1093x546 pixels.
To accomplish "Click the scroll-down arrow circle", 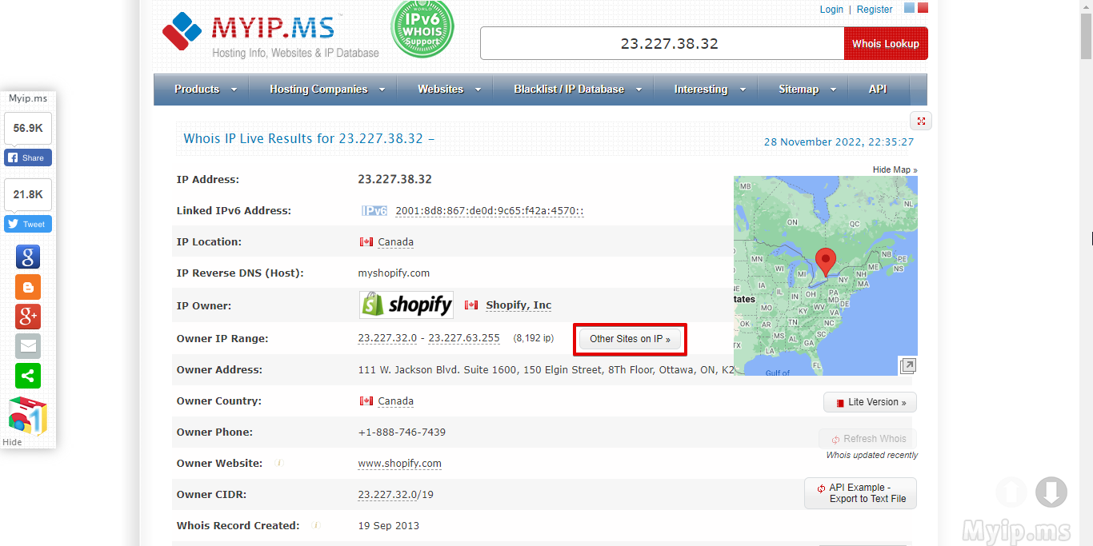I will tap(1051, 492).
